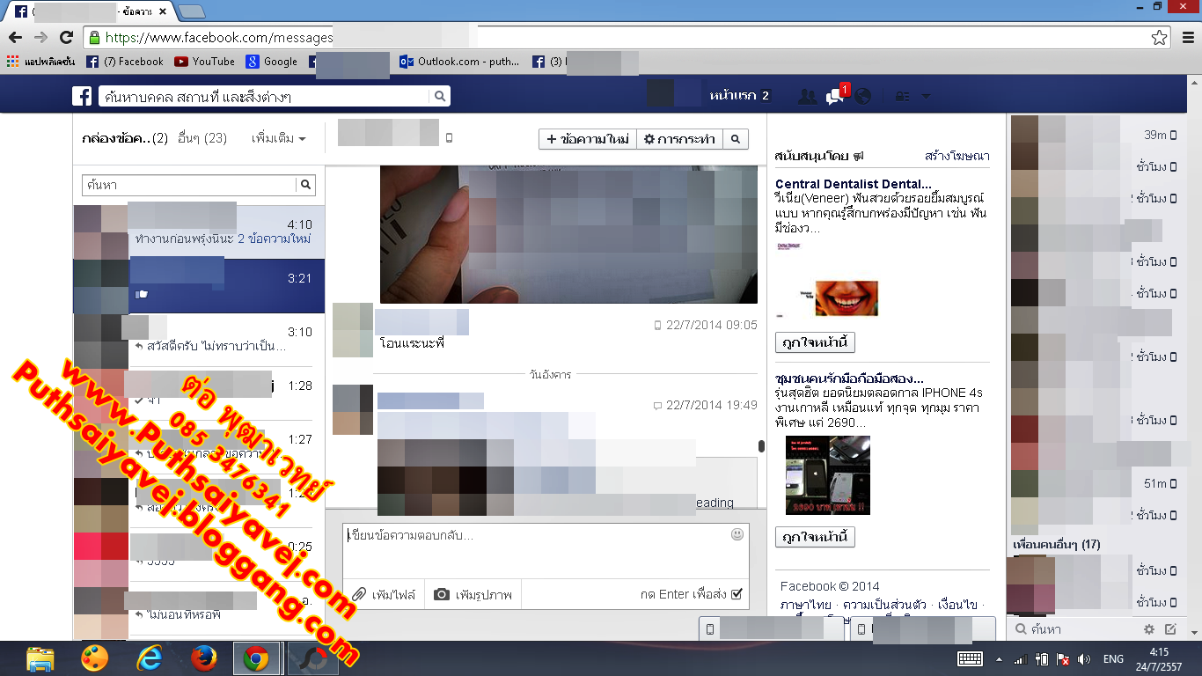Click the volume speaker tray icon
This screenshot has width=1202, height=676.
tap(1084, 658)
